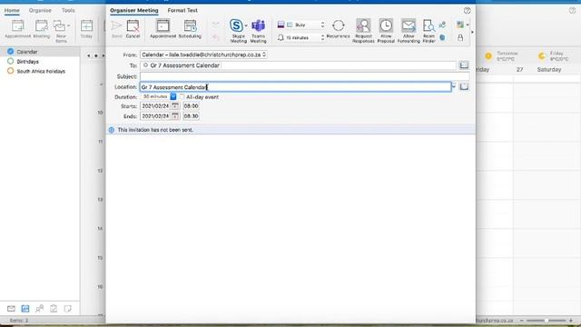
Task: Jump to Today in calendar
Action: coord(86,29)
